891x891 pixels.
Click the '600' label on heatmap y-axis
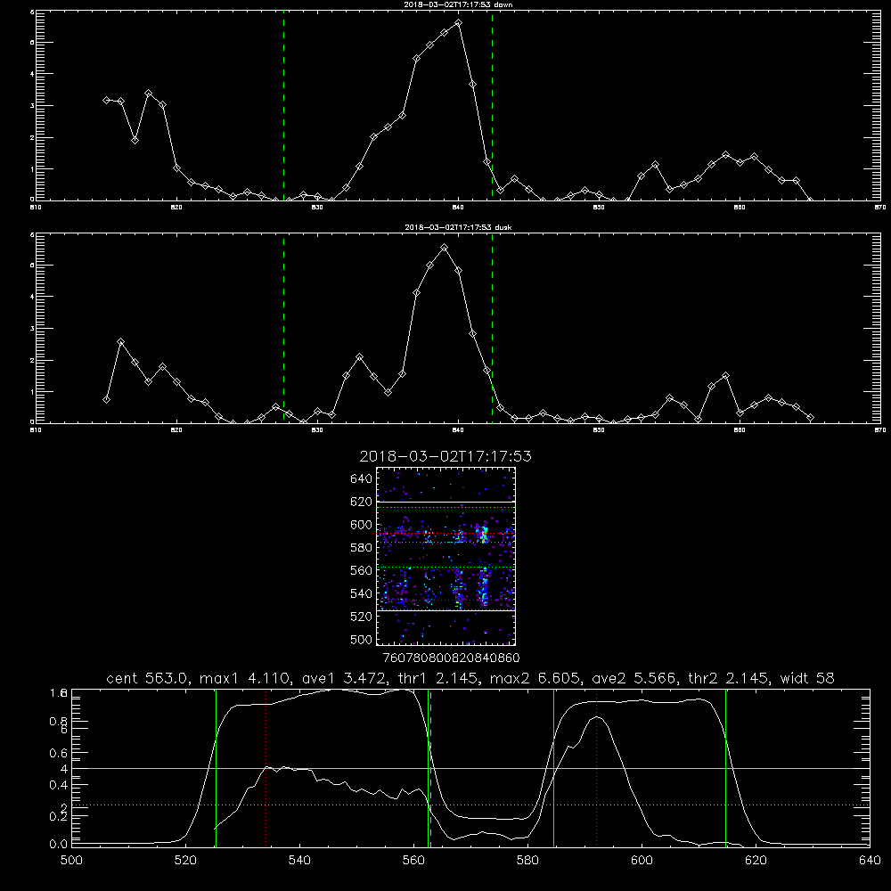(x=362, y=525)
